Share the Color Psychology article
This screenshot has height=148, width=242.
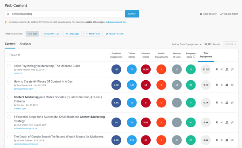221,69
